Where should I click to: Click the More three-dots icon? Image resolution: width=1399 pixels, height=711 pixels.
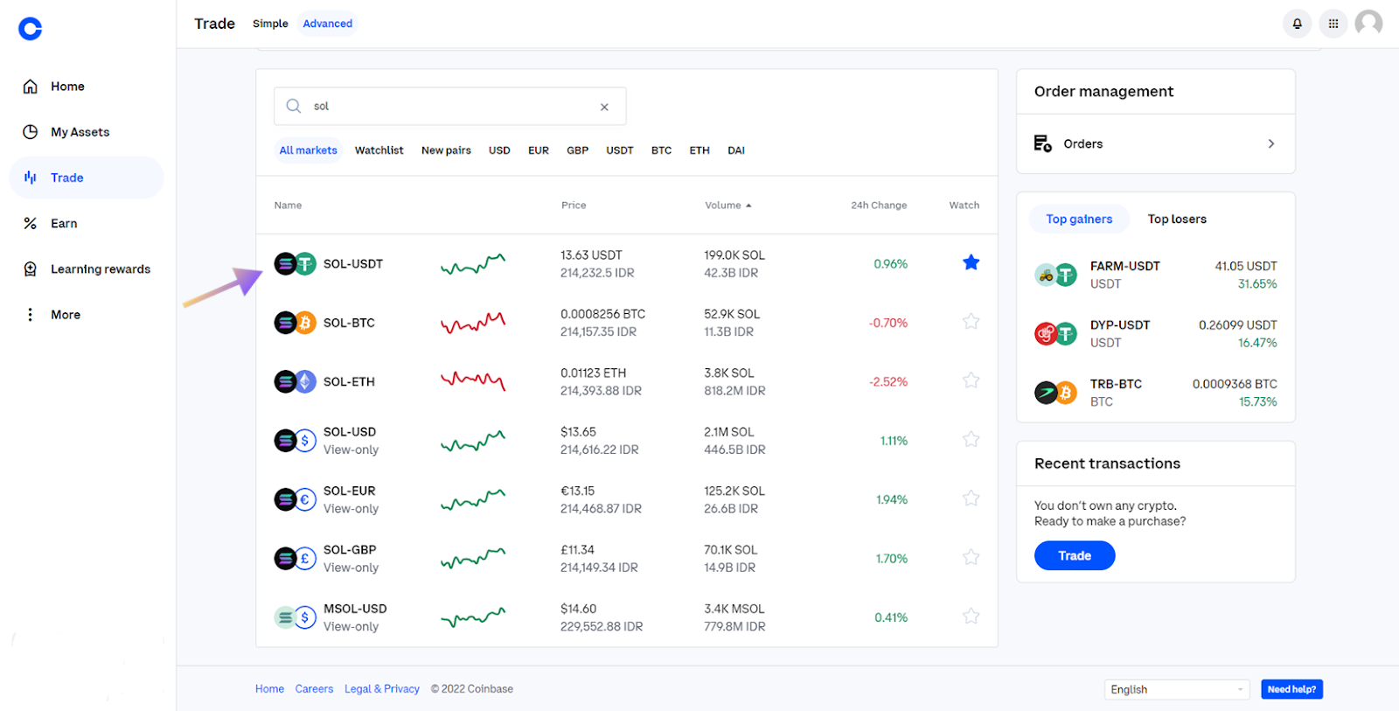click(x=31, y=315)
